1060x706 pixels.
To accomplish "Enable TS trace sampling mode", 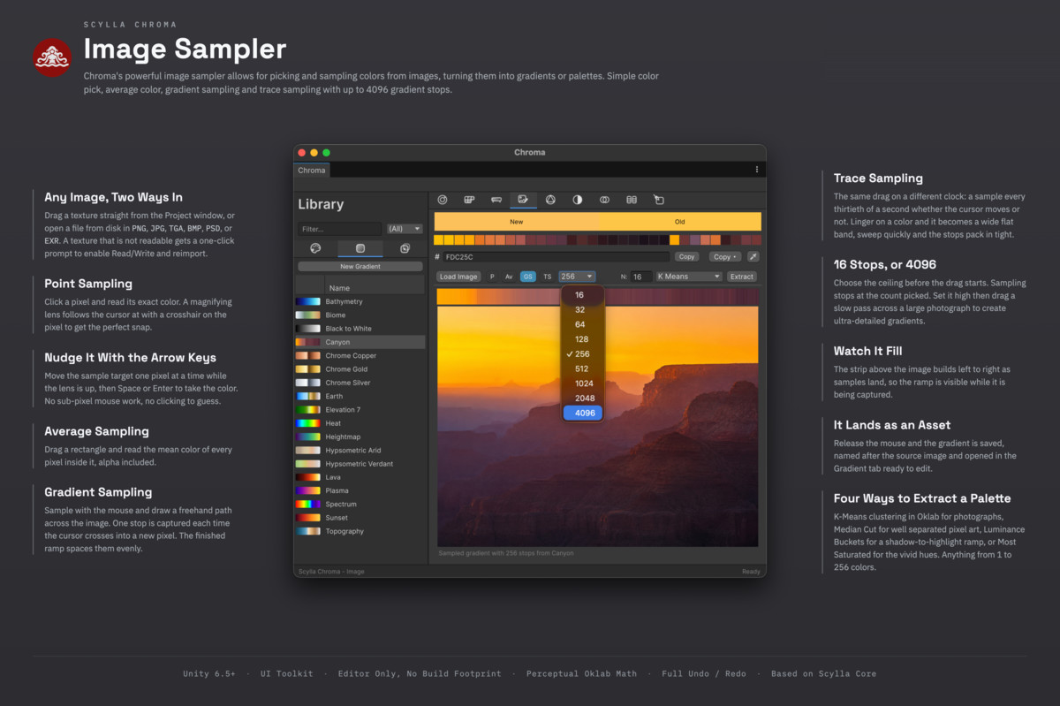I will point(547,277).
